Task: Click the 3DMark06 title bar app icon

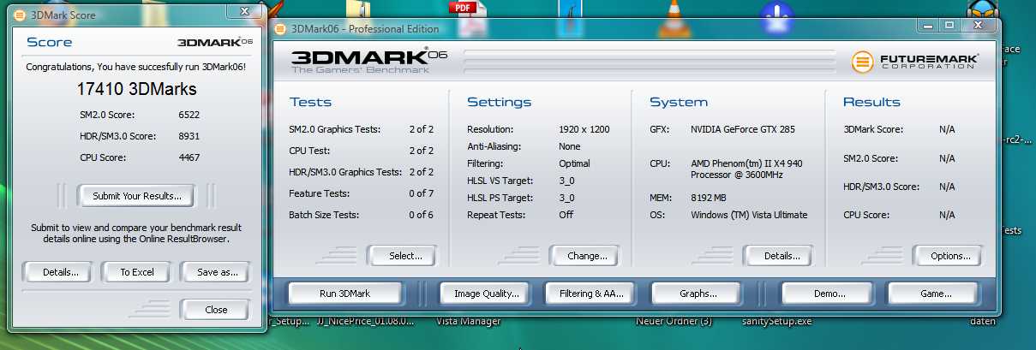Action: tap(281, 28)
